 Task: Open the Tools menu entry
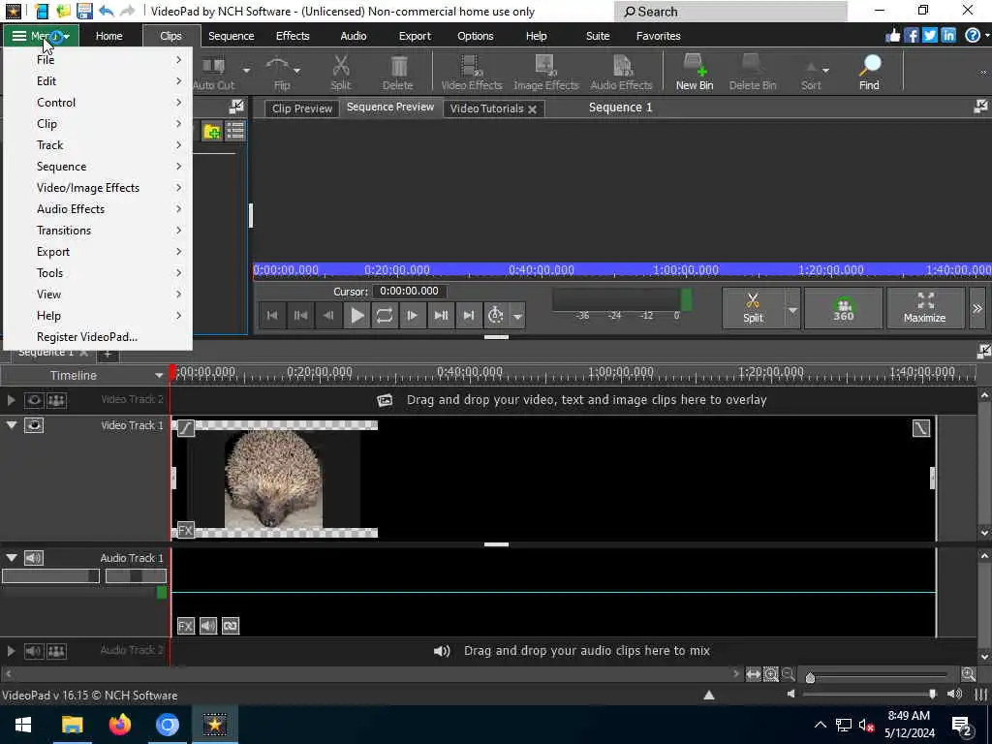pyautogui.click(x=98, y=272)
